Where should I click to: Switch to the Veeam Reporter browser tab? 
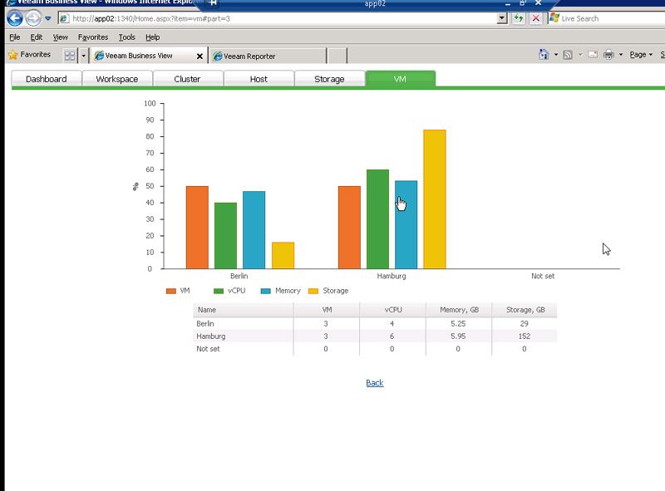click(x=266, y=56)
